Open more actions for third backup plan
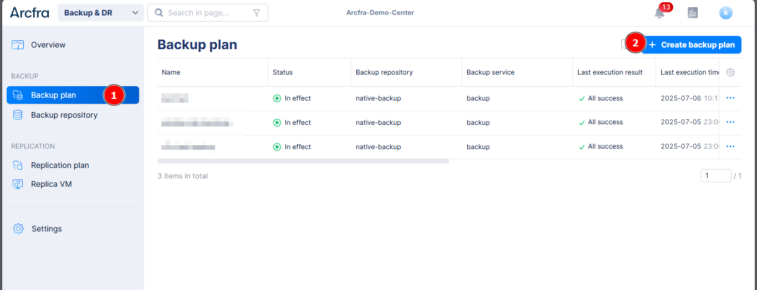Screen dimensions: 757x290 click(730, 147)
